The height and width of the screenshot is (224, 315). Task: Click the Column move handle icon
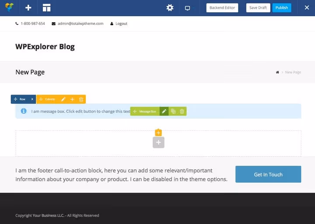click(x=41, y=99)
